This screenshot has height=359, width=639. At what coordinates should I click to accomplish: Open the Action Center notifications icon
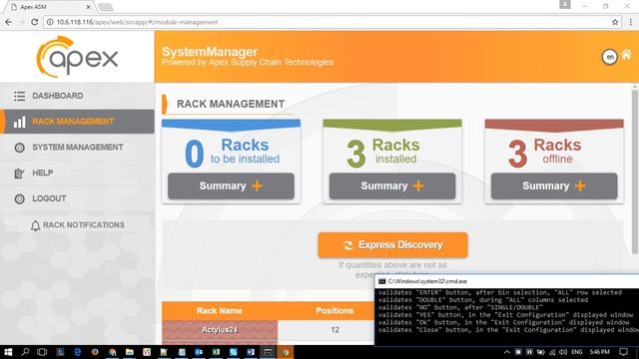[x=623, y=352]
